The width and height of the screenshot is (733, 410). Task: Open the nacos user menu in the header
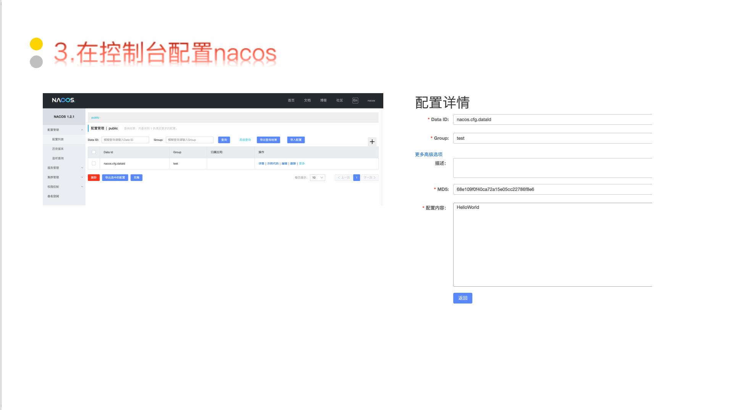(371, 100)
